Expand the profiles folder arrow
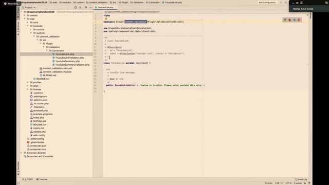The width and height of the screenshot is (329, 185). 28,82
